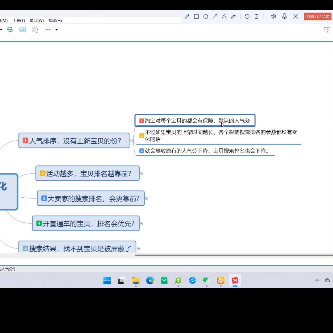Expand the 活动越多 branch

coord(142,173)
